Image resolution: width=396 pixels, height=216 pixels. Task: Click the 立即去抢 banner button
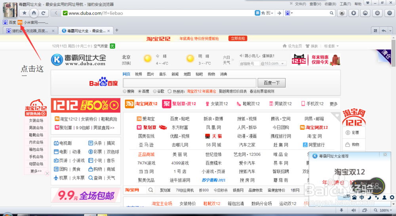click(238, 38)
